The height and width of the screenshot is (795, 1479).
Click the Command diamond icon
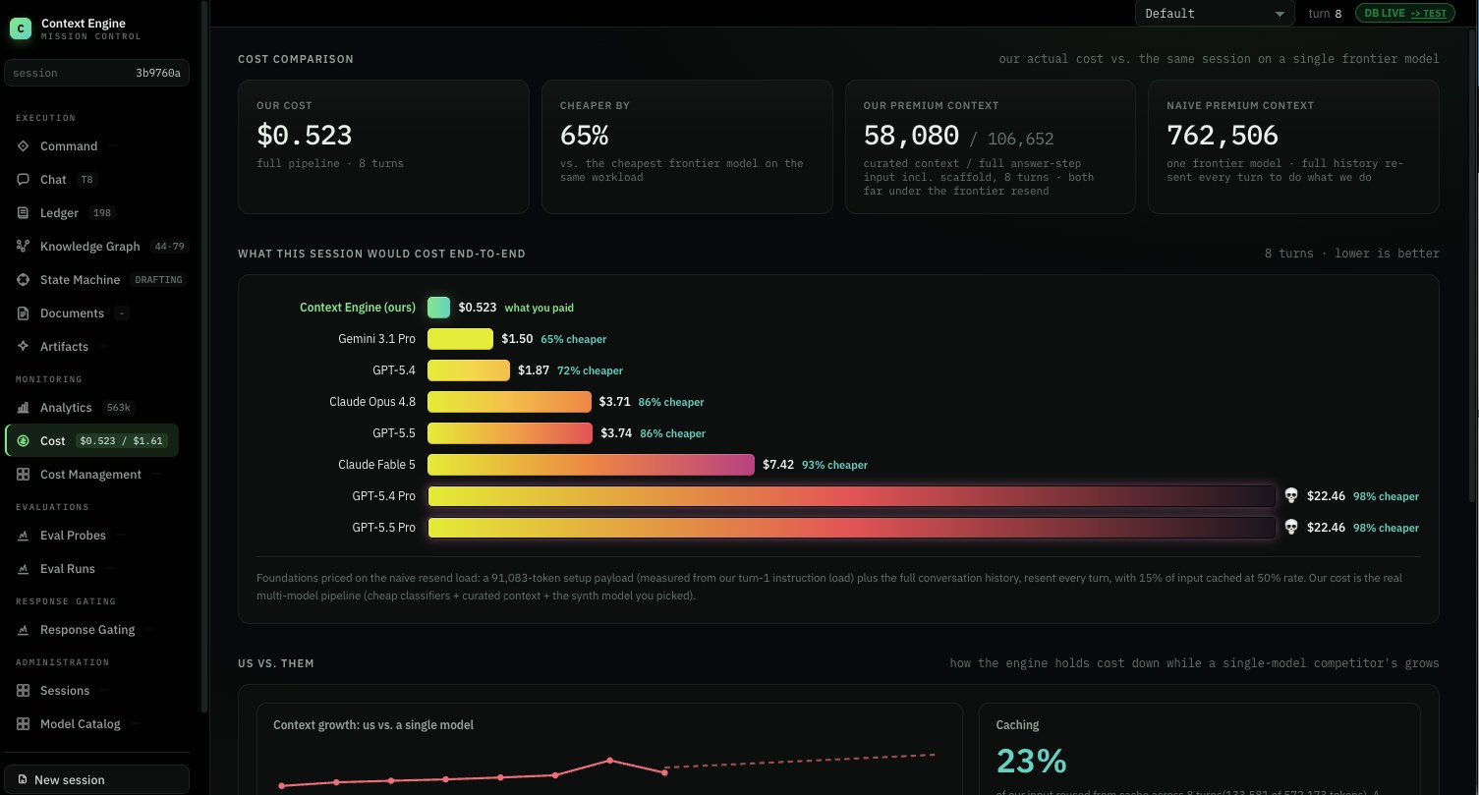pos(24,146)
